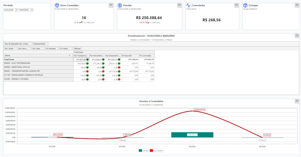Open the end date dropdown 30/03/2026

coord(32,10)
